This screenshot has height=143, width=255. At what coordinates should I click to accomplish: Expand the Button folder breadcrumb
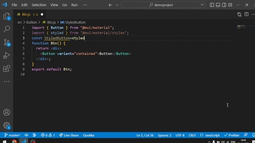[x=31, y=22]
